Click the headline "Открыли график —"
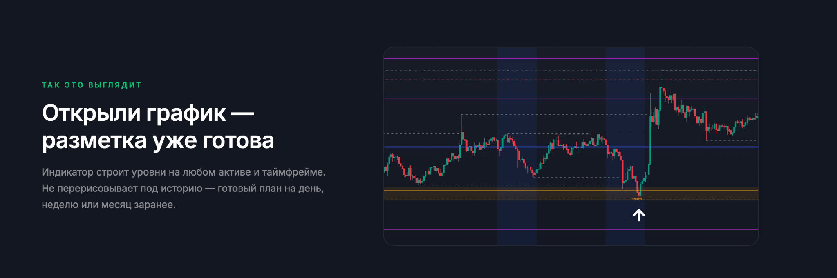837x278 pixels. point(148,113)
